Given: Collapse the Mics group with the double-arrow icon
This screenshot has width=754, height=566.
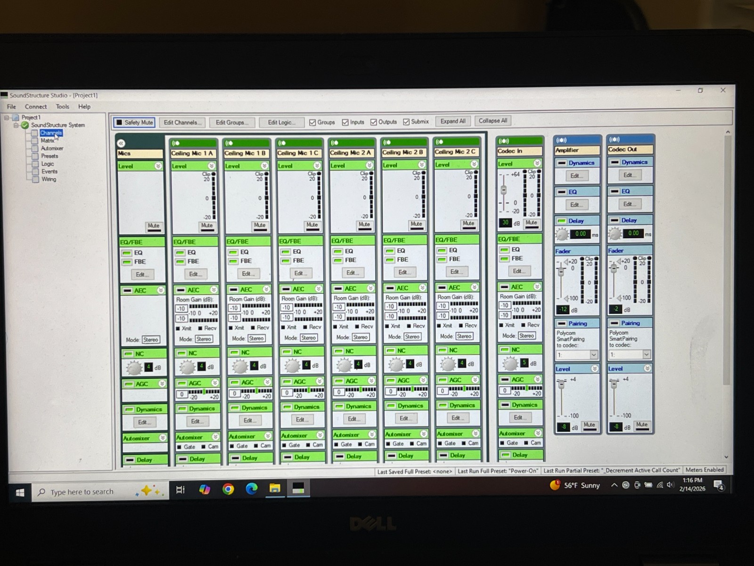Looking at the screenshot, I should [122, 143].
